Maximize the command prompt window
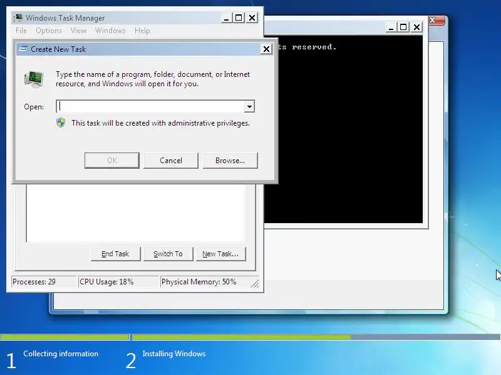This screenshot has height=375, width=501. pos(403,27)
